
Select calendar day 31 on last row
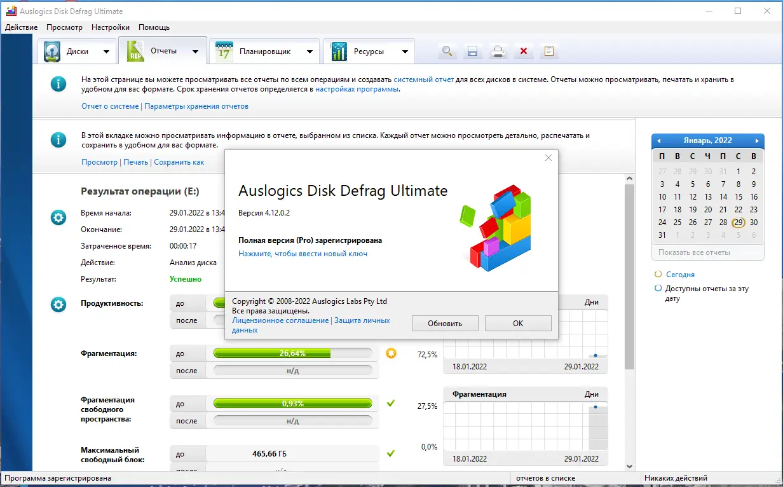point(662,235)
